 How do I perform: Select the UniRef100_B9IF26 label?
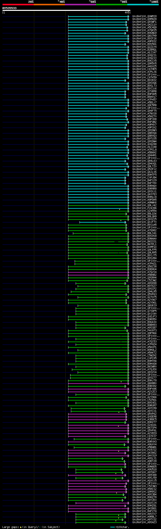[144, 39]
